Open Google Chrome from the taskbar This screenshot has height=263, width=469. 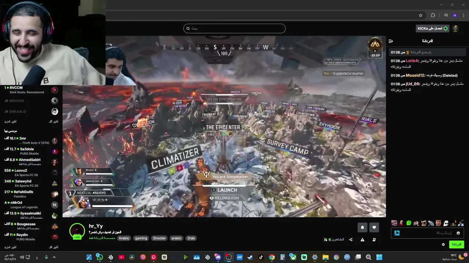272,257
